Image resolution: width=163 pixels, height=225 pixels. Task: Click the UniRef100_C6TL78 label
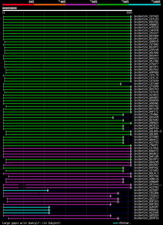point(146,75)
